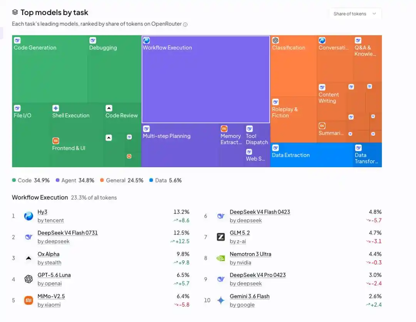Viewport: 416px width, 322px height.
Task: Click the Summarization tile's Xiaomi icon
Action: tap(322, 126)
